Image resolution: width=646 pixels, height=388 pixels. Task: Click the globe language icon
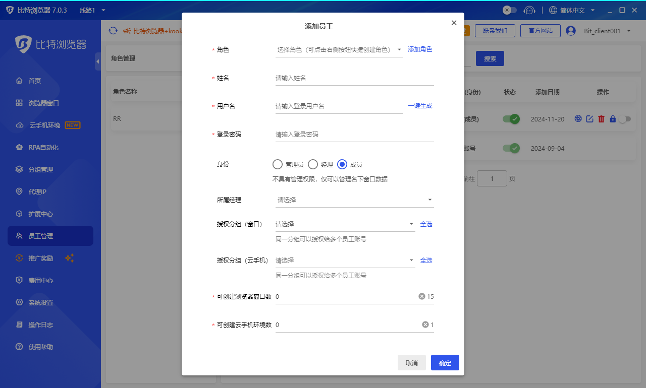(553, 10)
